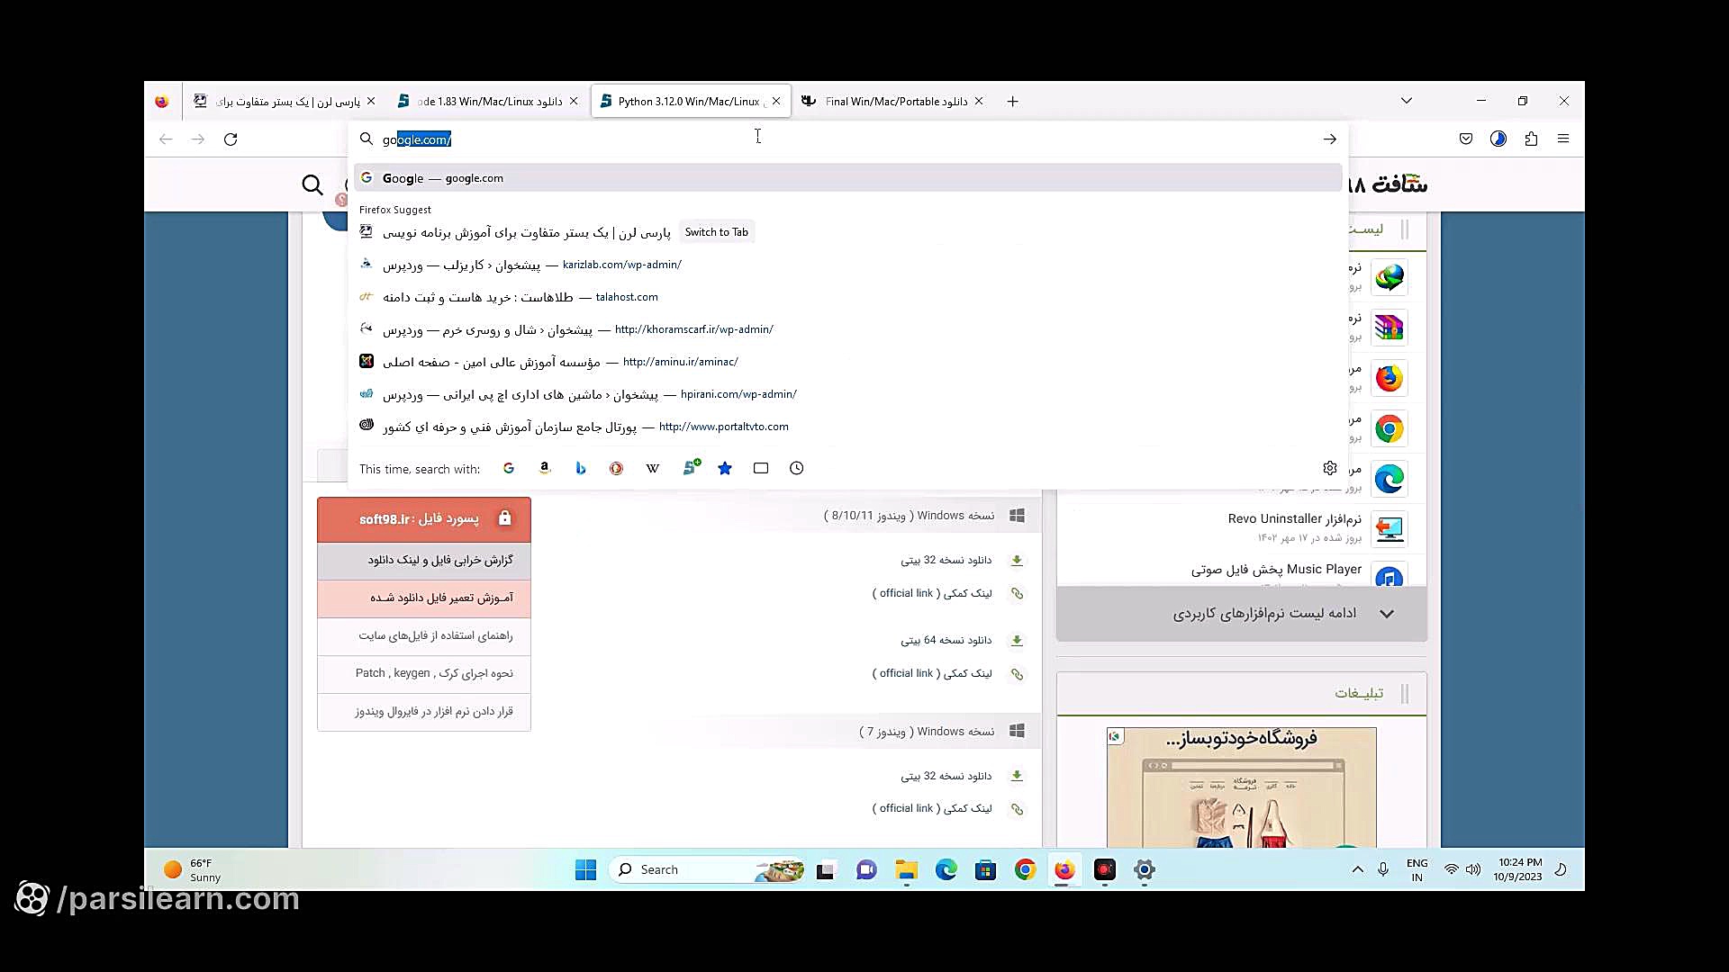Click the taskbar Search box

[x=707, y=869]
